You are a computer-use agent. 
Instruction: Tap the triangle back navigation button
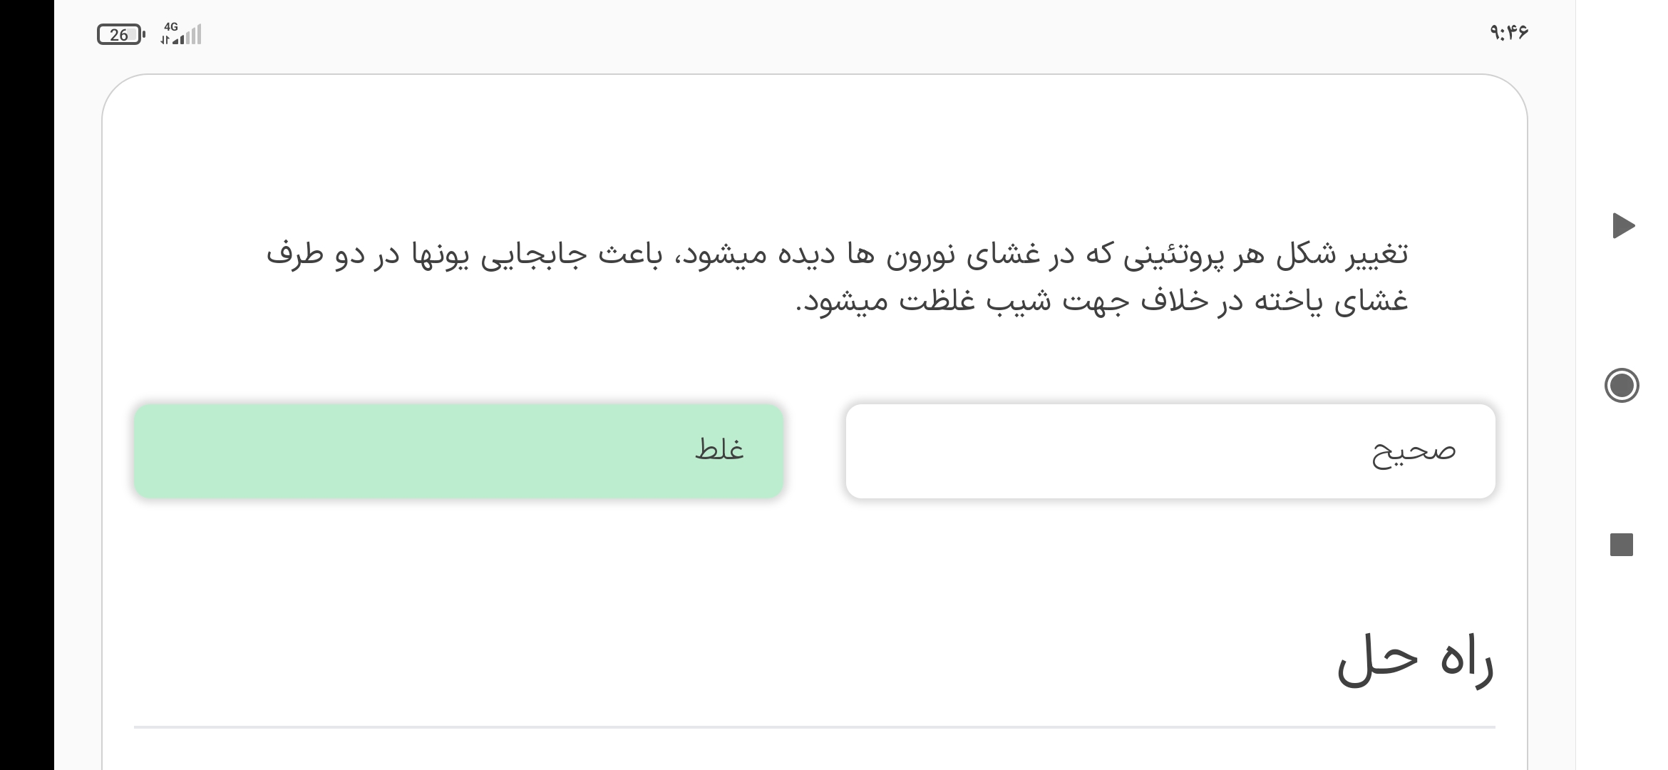[1623, 225]
